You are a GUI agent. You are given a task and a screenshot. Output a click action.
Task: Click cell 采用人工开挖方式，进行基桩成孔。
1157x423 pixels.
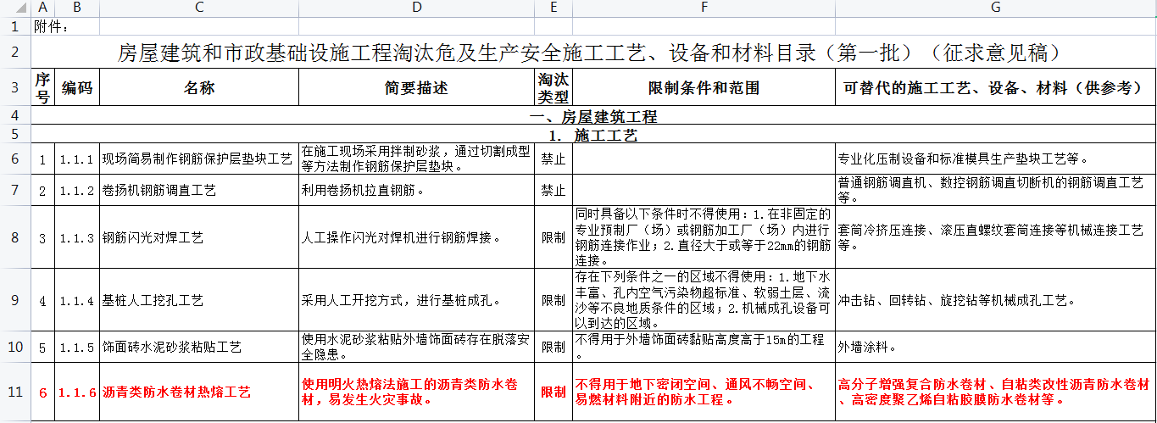[x=416, y=301]
